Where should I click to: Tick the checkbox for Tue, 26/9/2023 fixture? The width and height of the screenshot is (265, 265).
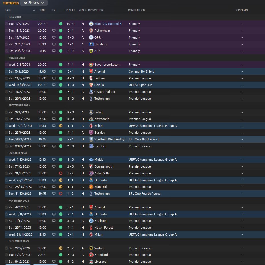coord(7,139)
